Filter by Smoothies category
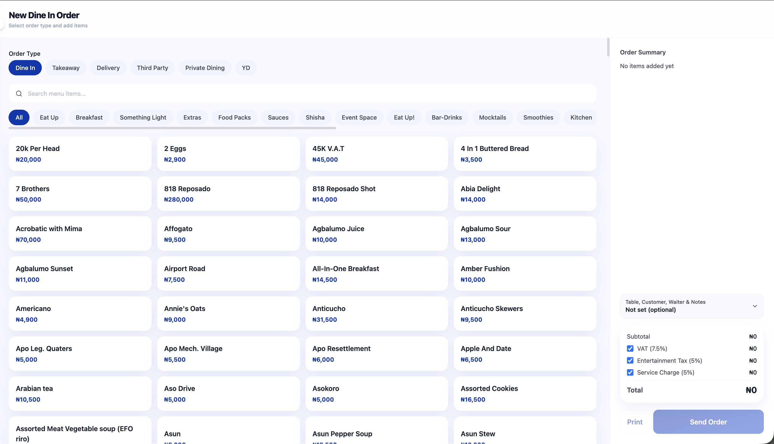Image resolution: width=774 pixels, height=444 pixels. pyautogui.click(x=538, y=117)
